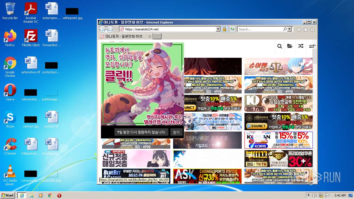Open the KOR95 15% banner ad

coord(278,140)
